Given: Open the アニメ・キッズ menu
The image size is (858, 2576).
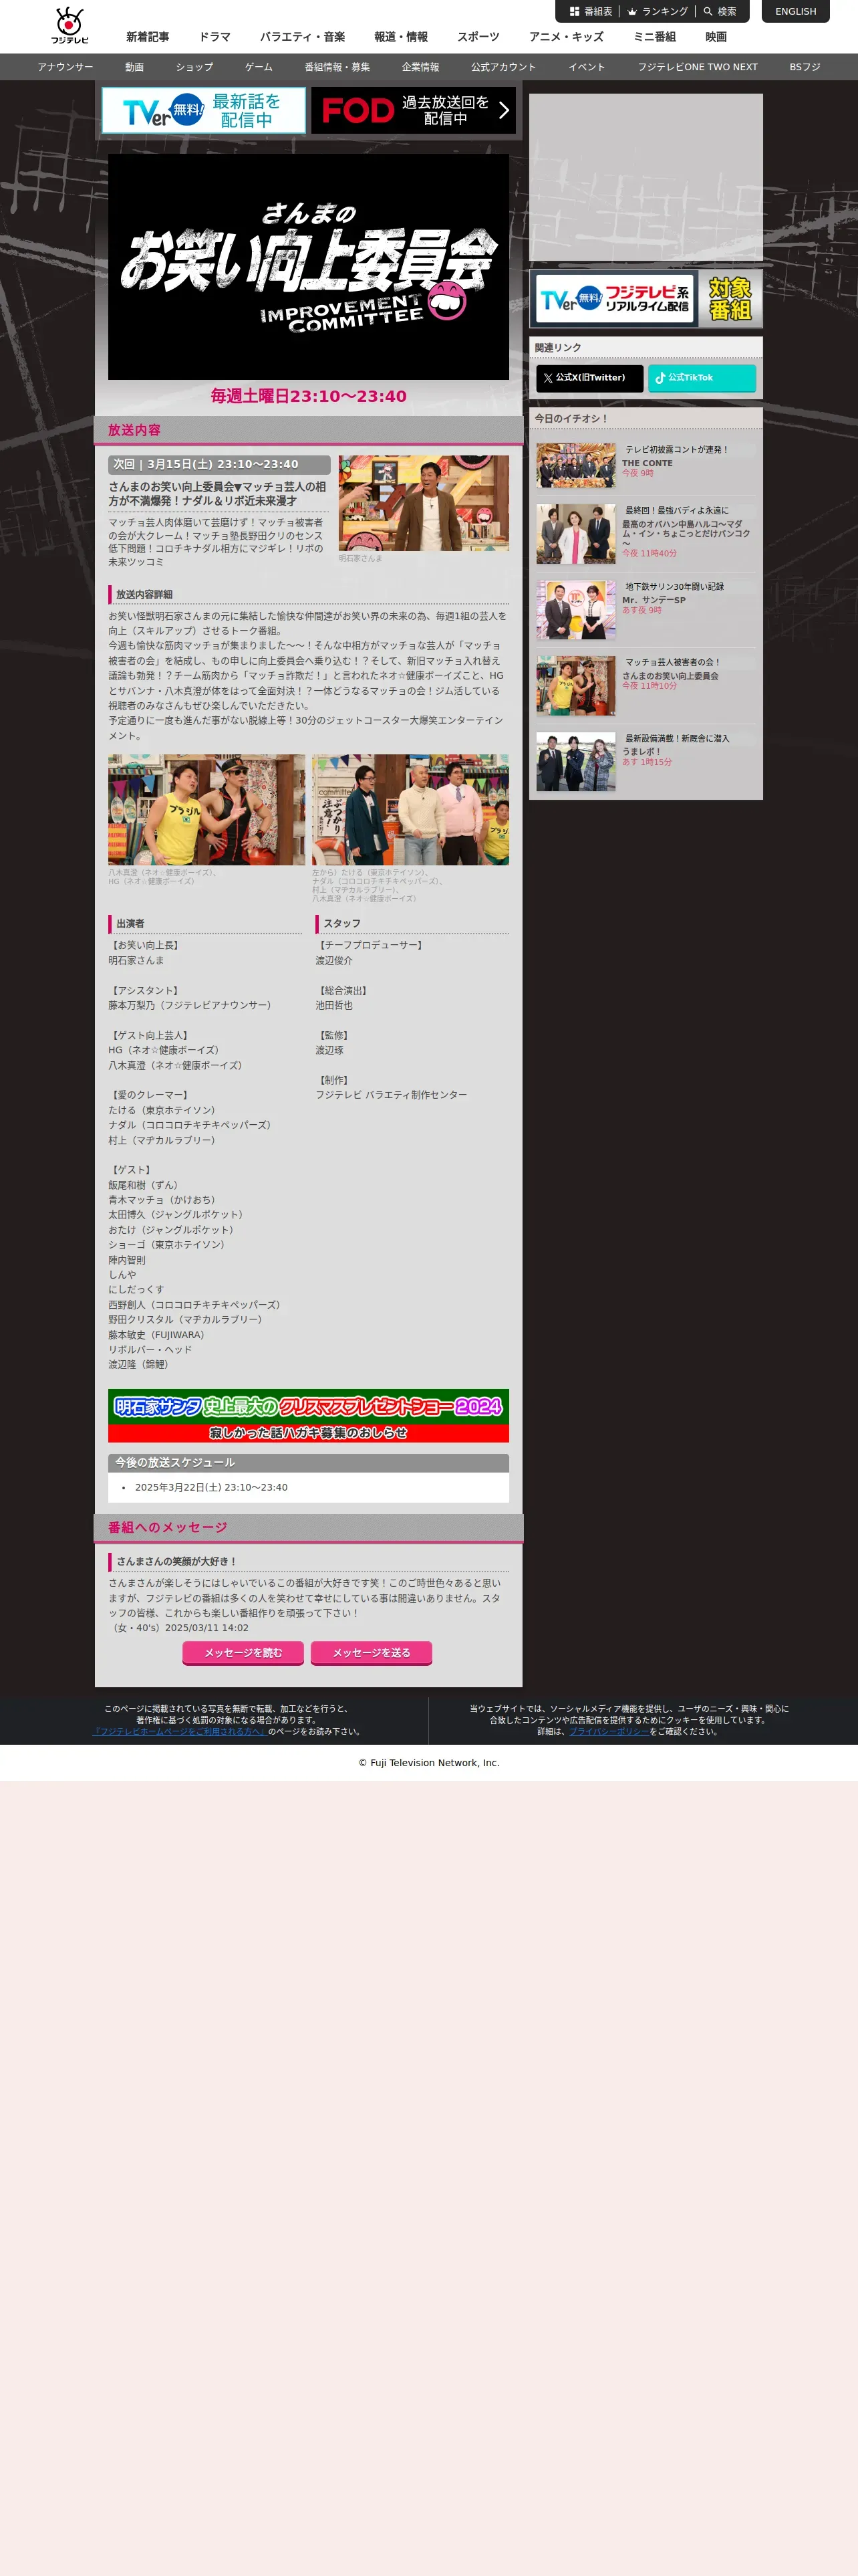Looking at the screenshot, I should point(567,37).
